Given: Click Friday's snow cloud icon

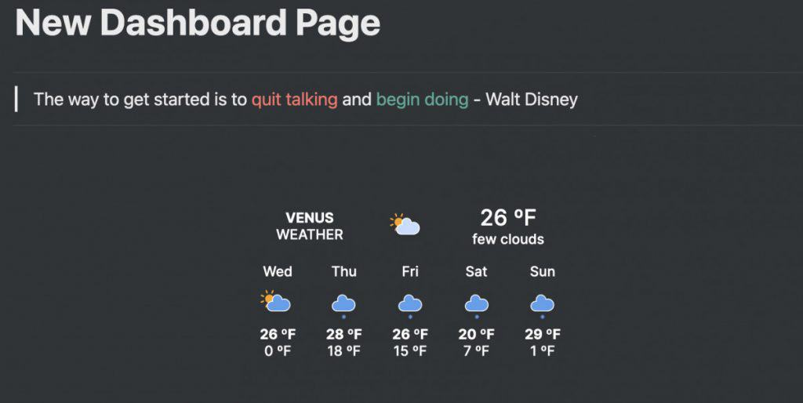Looking at the screenshot, I should (410, 306).
